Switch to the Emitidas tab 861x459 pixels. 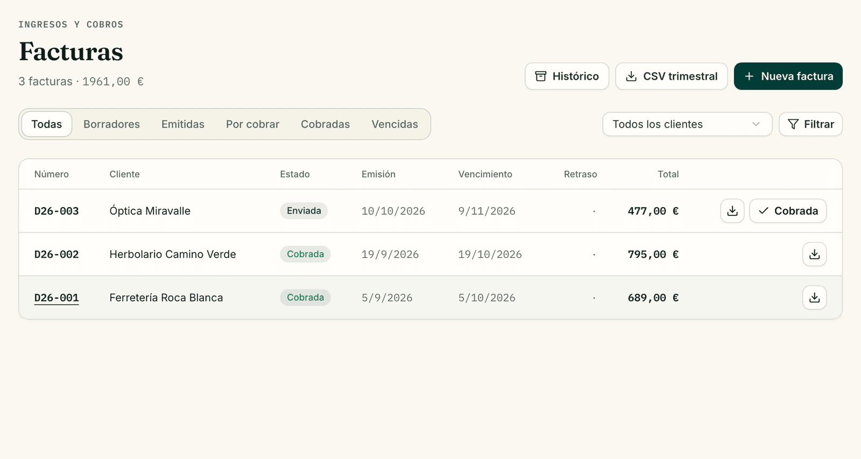click(x=183, y=124)
